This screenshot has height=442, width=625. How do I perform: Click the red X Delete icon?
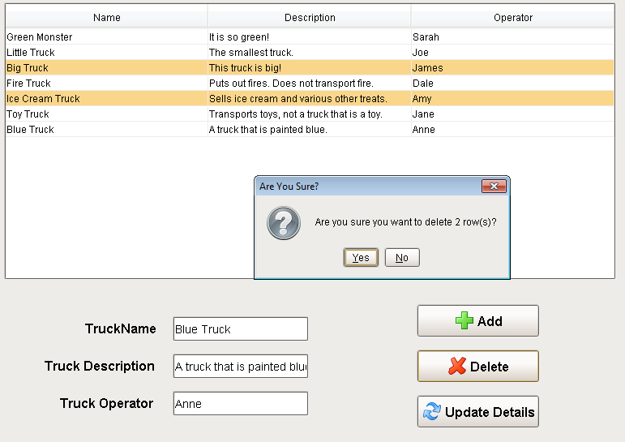tap(457, 366)
